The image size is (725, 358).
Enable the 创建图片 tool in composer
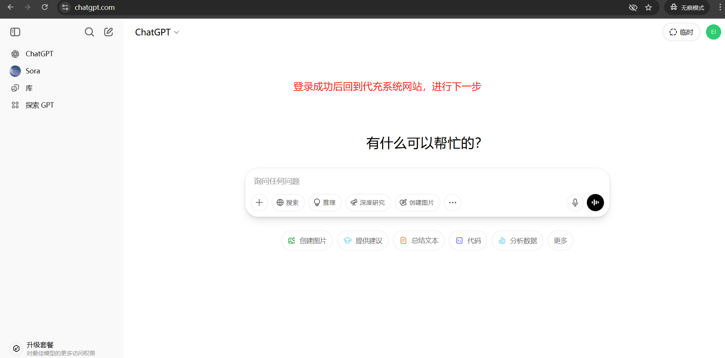pyautogui.click(x=417, y=202)
